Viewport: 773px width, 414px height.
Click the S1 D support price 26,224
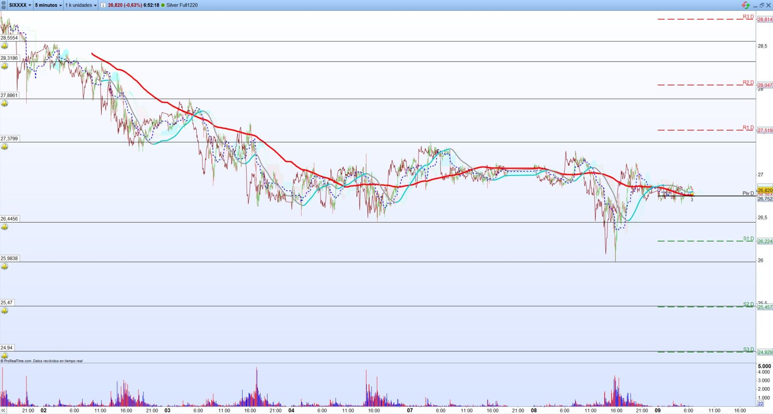[x=765, y=241]
